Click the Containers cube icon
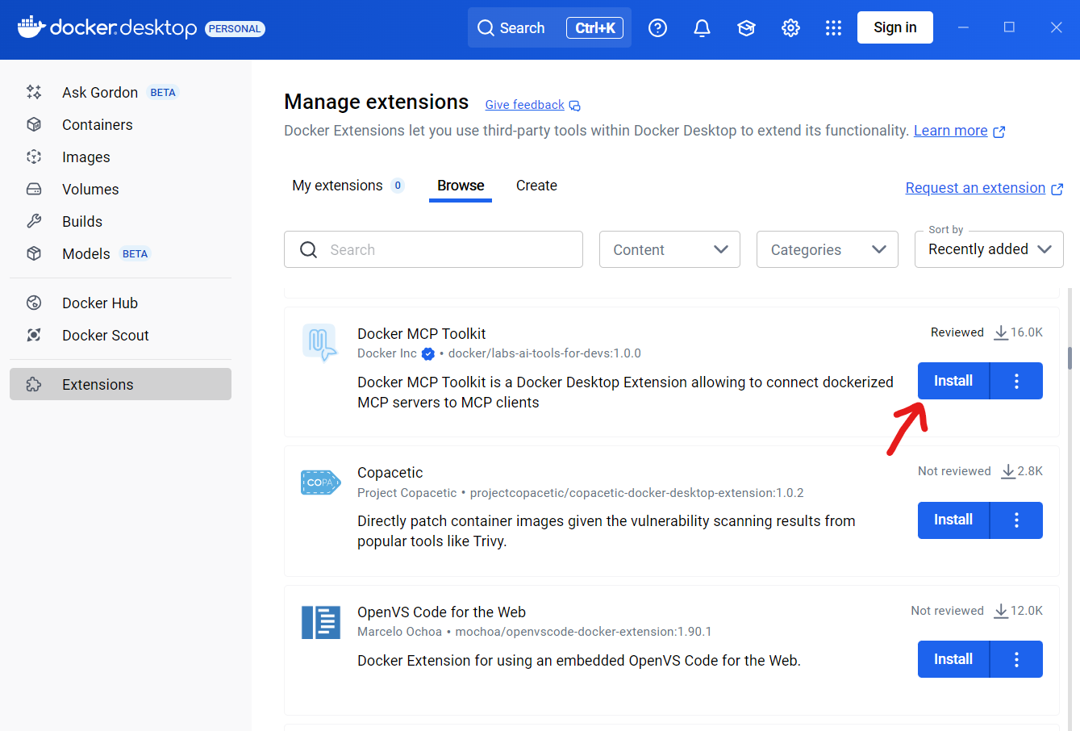Viewport: 1080px width, 731px height. pyautogui.click(x=34, y=124)
